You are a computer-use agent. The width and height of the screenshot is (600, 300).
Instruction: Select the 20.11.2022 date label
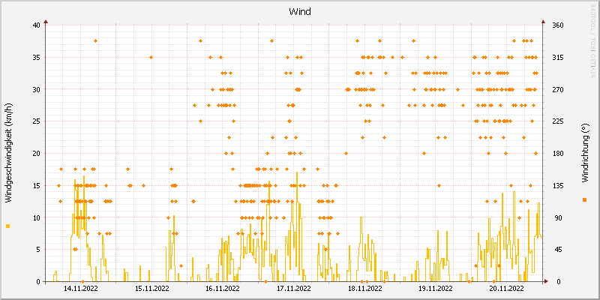(x=507, y=288)
